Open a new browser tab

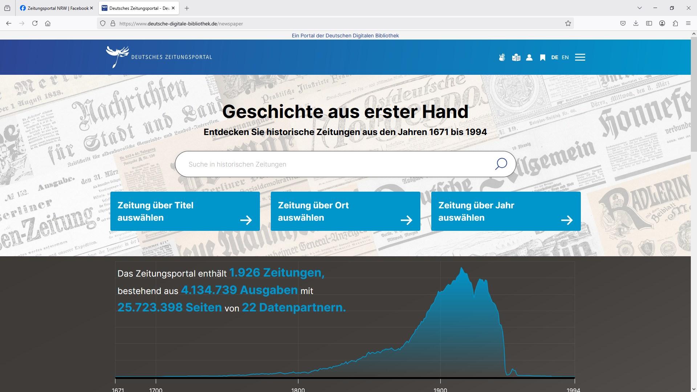pos(187,8)
